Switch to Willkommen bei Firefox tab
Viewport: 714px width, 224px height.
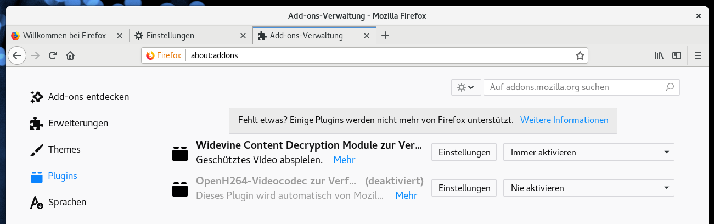click(x=68, y=36)
